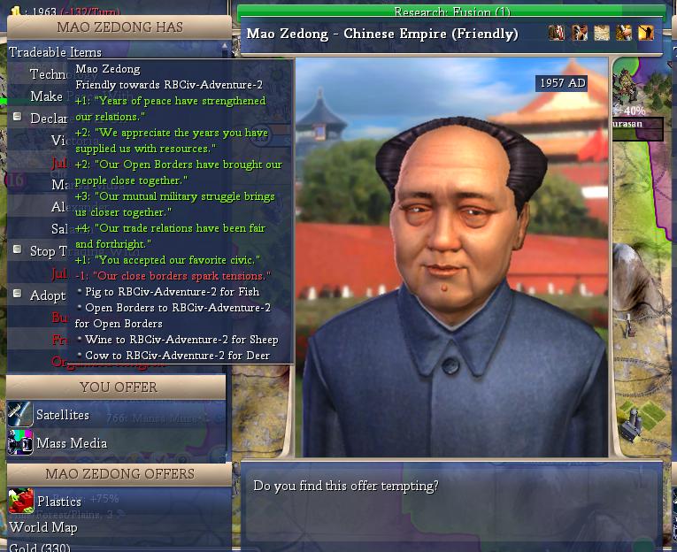Collapse the Declare War On list
The height and width of the screenshot is (552, 677).
[18, 117]
